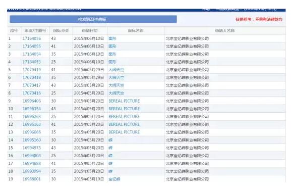Click the 嵘 trademark link for 16994804
This screenshot has height=189, width=292.
coord(110,156)
